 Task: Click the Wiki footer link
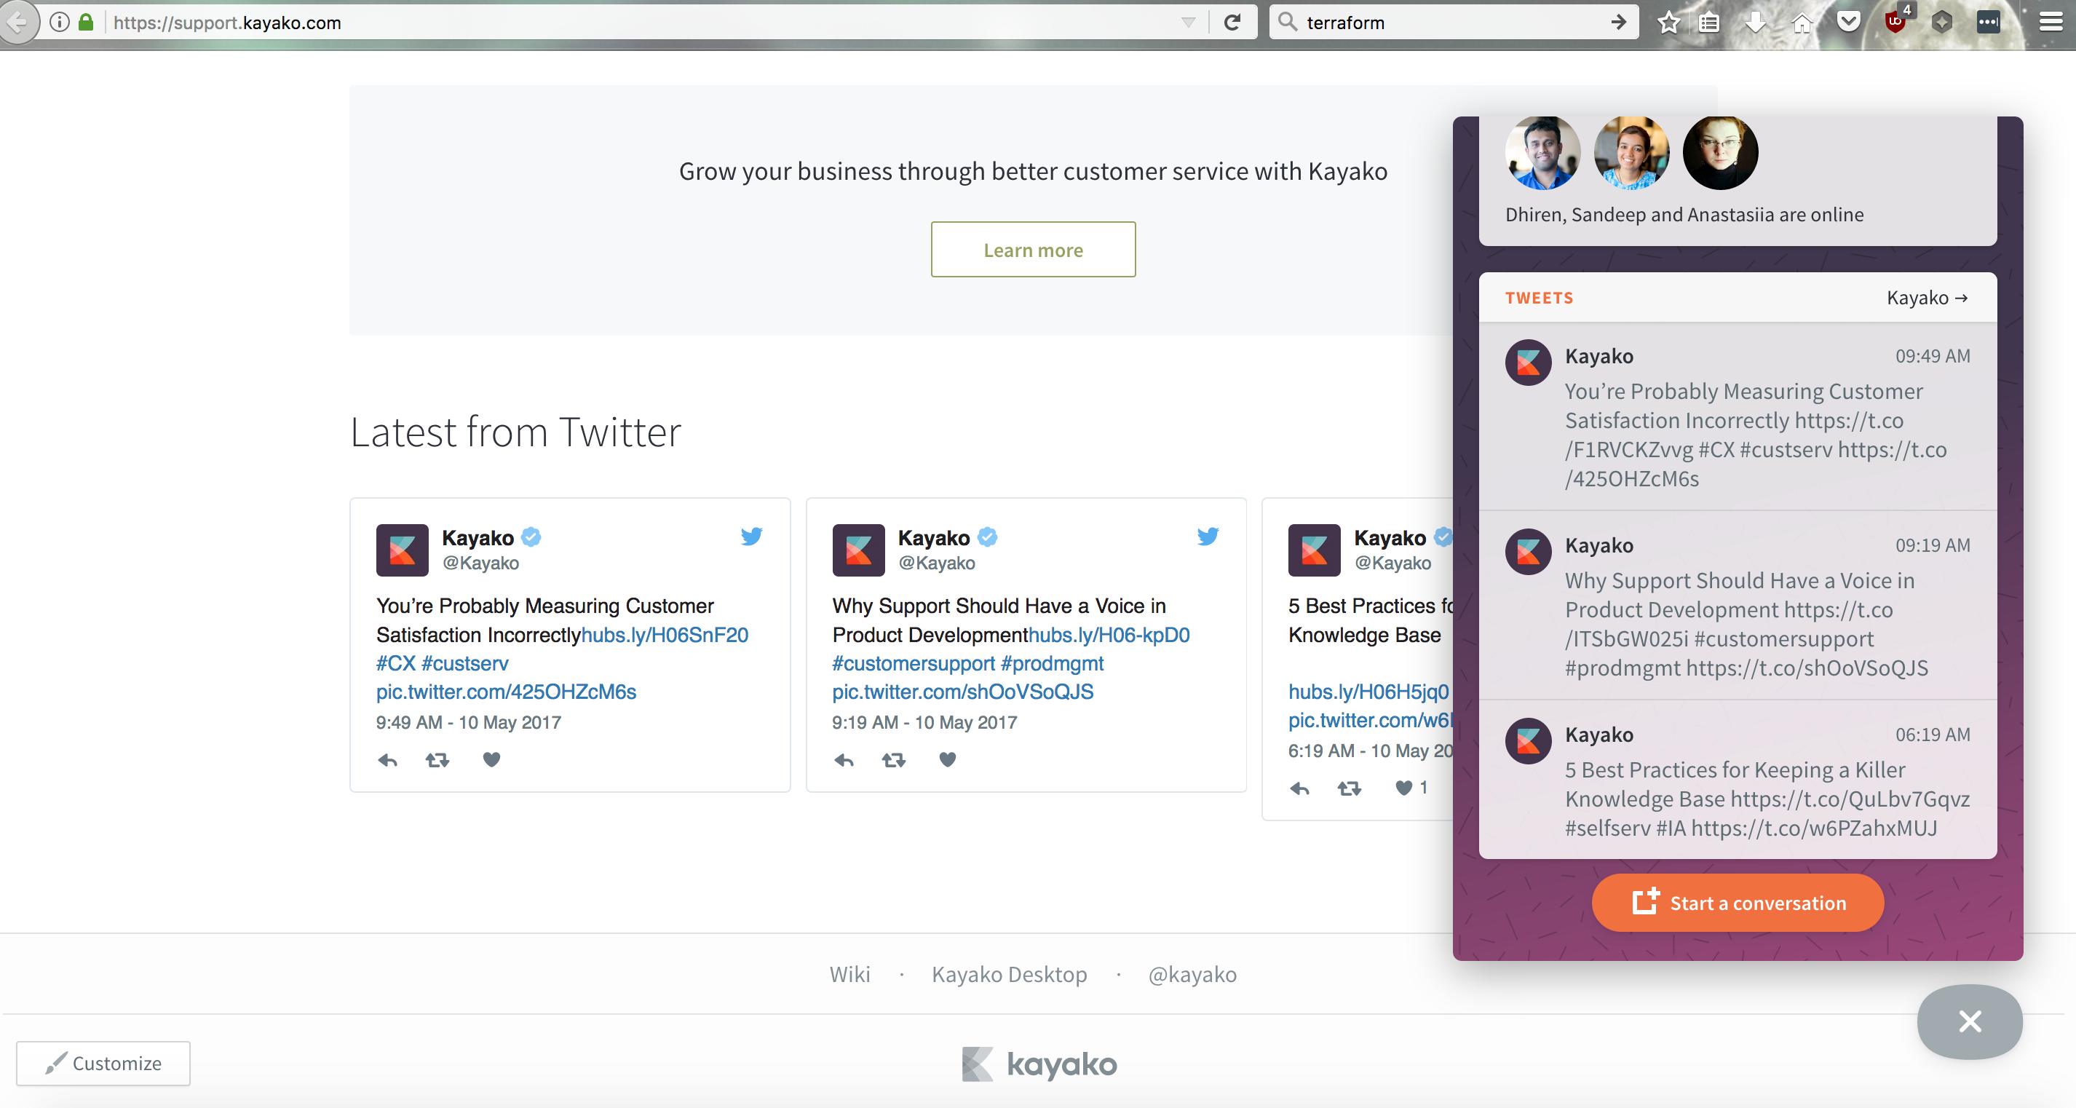click(849, 974)
